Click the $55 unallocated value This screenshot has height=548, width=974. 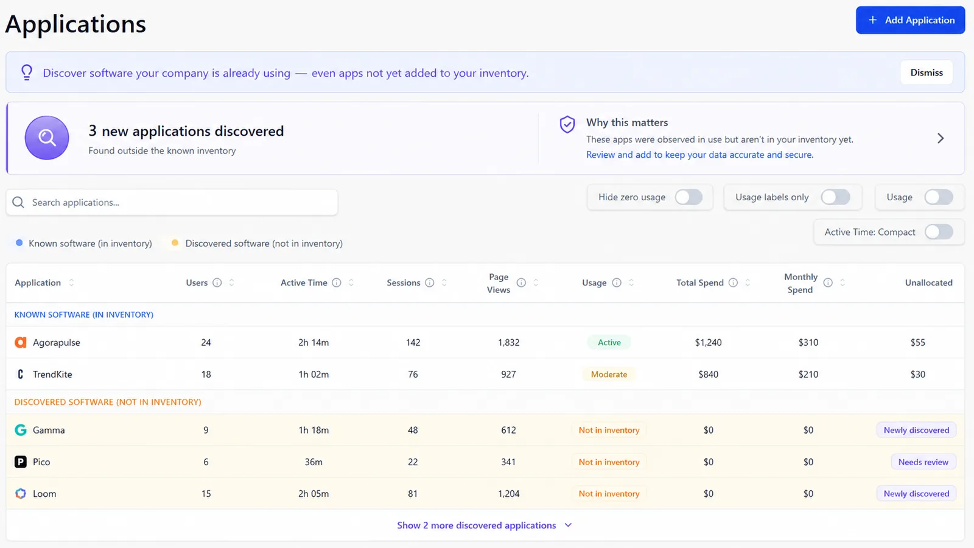pos(917,342)
